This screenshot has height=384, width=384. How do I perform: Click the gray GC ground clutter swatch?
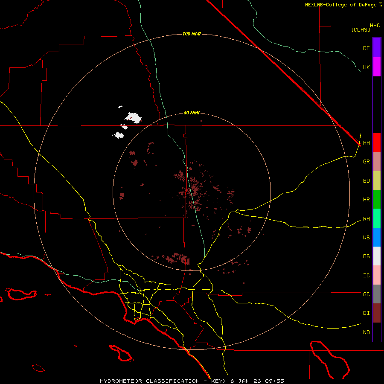point(377,294)
